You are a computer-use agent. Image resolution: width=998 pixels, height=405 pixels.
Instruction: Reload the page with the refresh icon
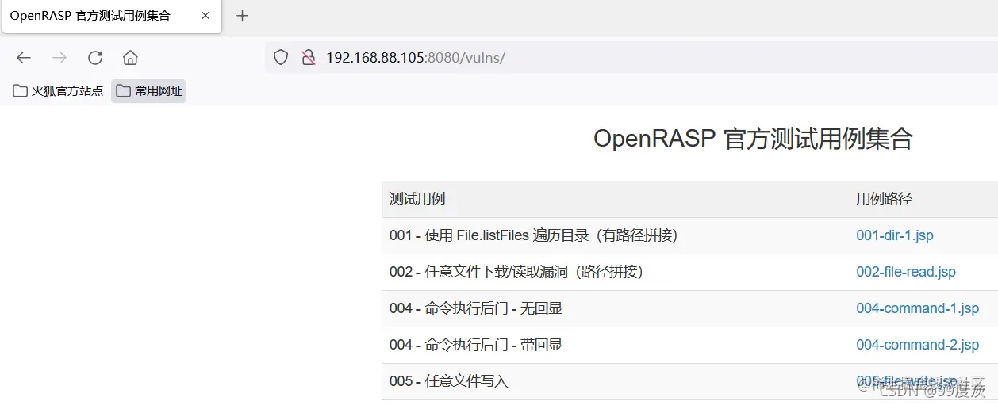pos(95,57)
